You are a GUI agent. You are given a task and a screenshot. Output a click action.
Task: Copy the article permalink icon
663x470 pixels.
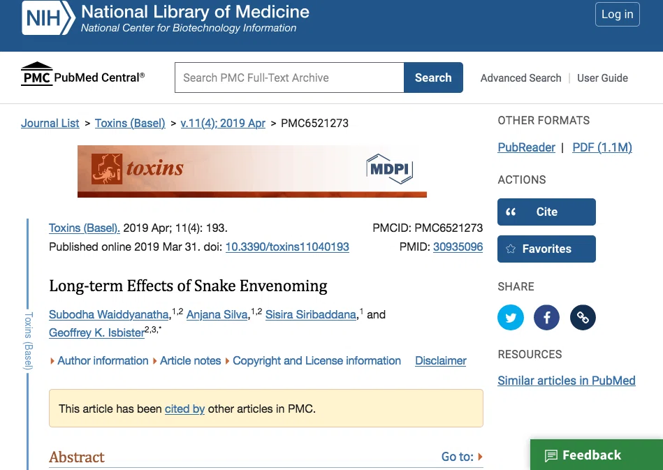tap(583, 317)
